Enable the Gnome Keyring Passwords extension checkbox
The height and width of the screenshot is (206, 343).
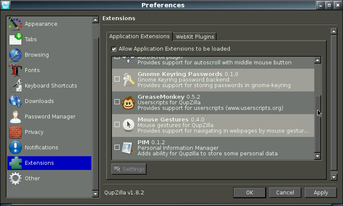(117, 79)
